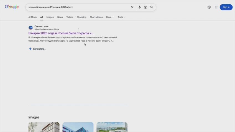Start voice search with microphone icon
Image resolution: width=235 pixels, height=132 pixels.
click(140, 7)
